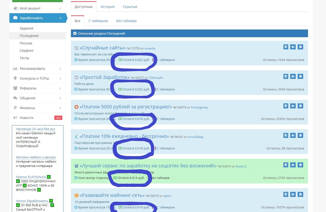Image resolution: width=326 pixels, height=212 pixels.
Task: Report a bug on the «Простой Заработок» listing
Action: [x=300, y=76]
